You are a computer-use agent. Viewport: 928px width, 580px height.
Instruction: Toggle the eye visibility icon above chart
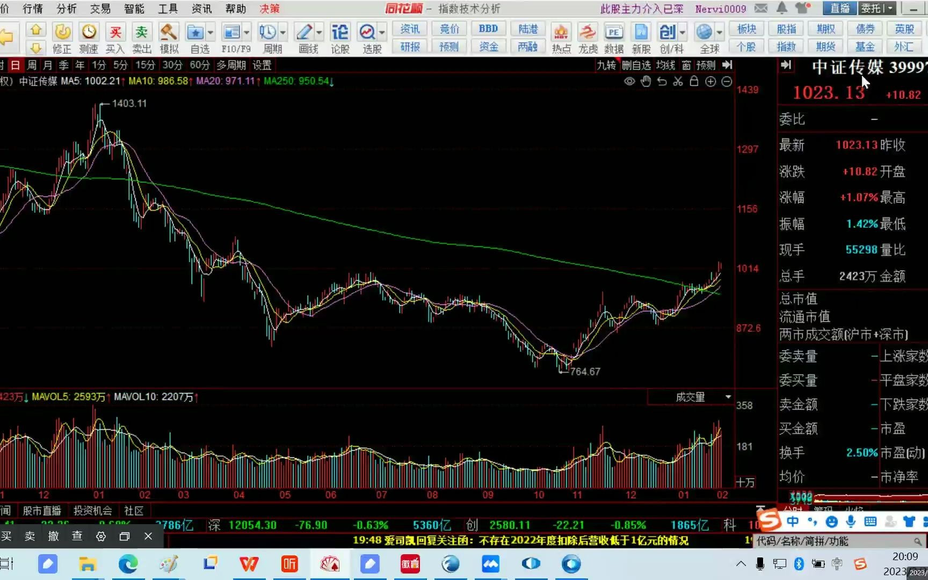pyautogui.click(x=630, y=81)
